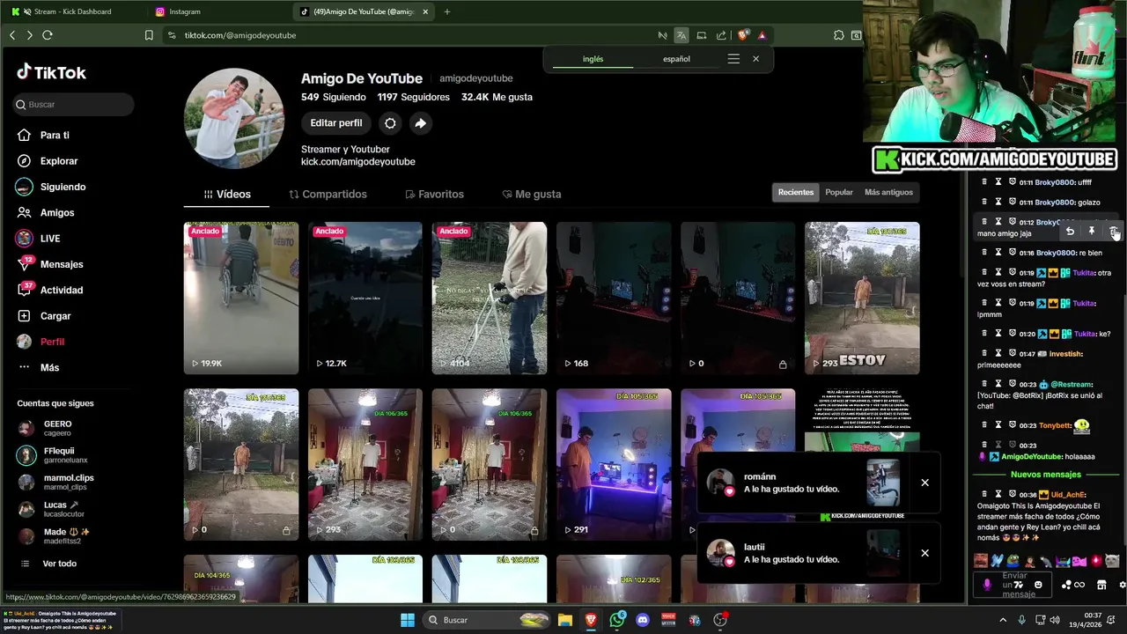Select the Vídeos tab
This screenshot has width=1127, height=634.
tap(226, 194)
